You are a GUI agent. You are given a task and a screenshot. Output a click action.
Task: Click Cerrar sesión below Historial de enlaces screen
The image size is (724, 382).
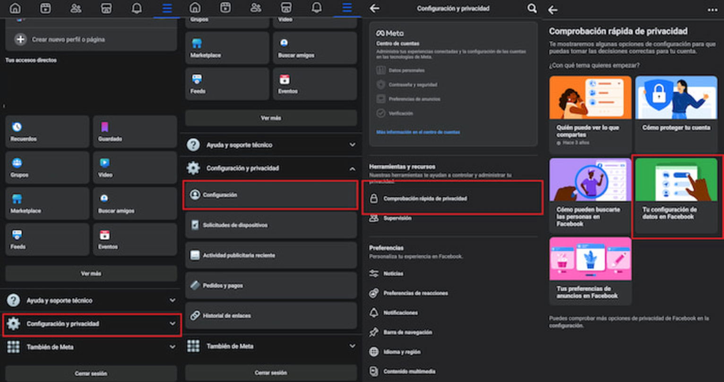271,373
